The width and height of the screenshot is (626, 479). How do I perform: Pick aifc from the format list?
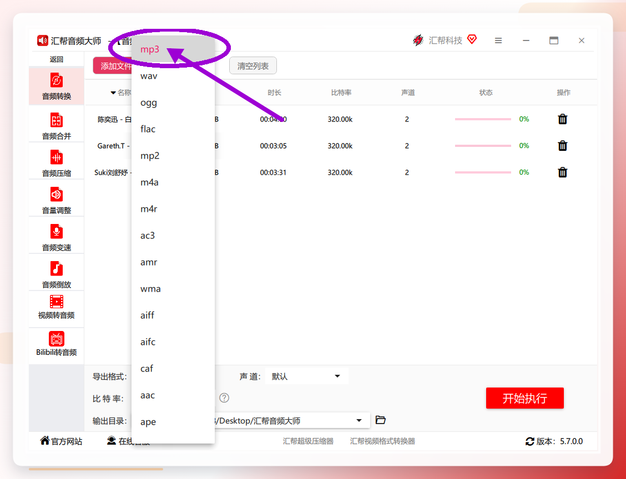173,342
